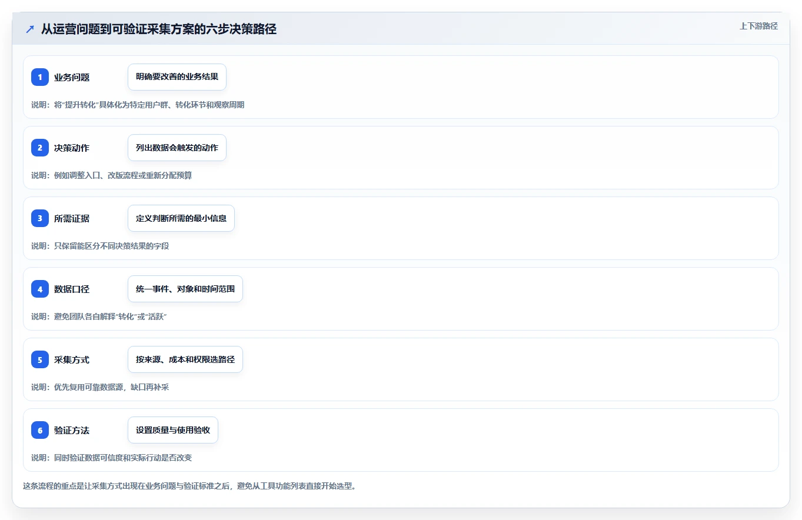Click the step 3 number badge
Screen dimensions: 802x520
point(40,218)
